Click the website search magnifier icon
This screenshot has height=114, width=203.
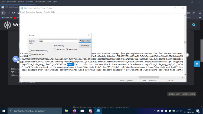tap(194, 25)
